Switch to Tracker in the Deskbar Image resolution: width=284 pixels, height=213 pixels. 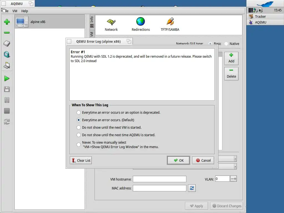[x=265, y=16]
